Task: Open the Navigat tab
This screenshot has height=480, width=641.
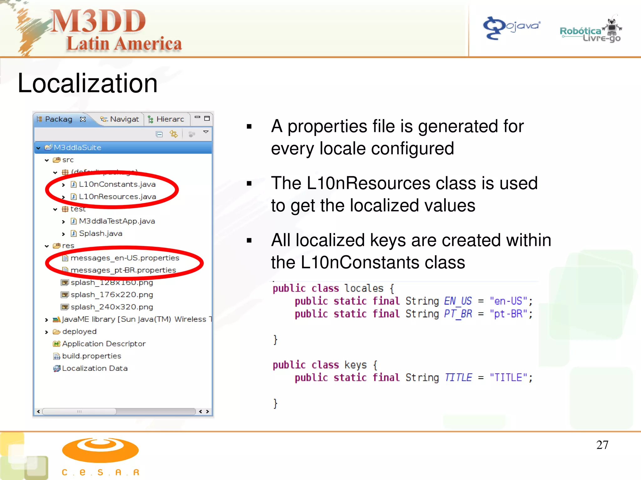Action: pos(119,119)
